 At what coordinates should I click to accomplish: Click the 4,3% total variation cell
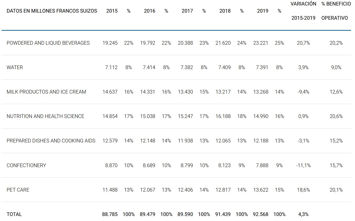(x=303, y=214)
